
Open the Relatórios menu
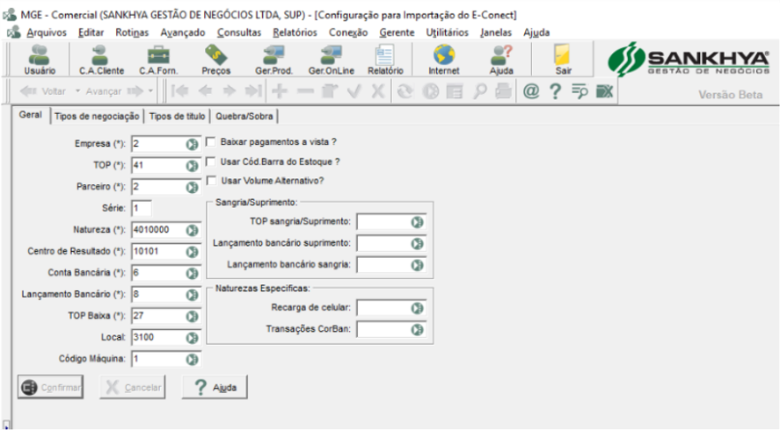(x=295, y=32)
